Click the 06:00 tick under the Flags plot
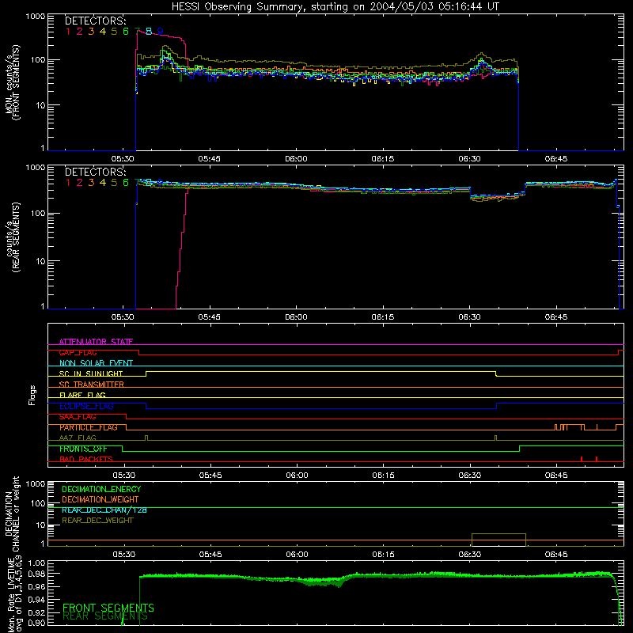The width and height of the screenshot is (633, 633). click(x=298, y=476)
